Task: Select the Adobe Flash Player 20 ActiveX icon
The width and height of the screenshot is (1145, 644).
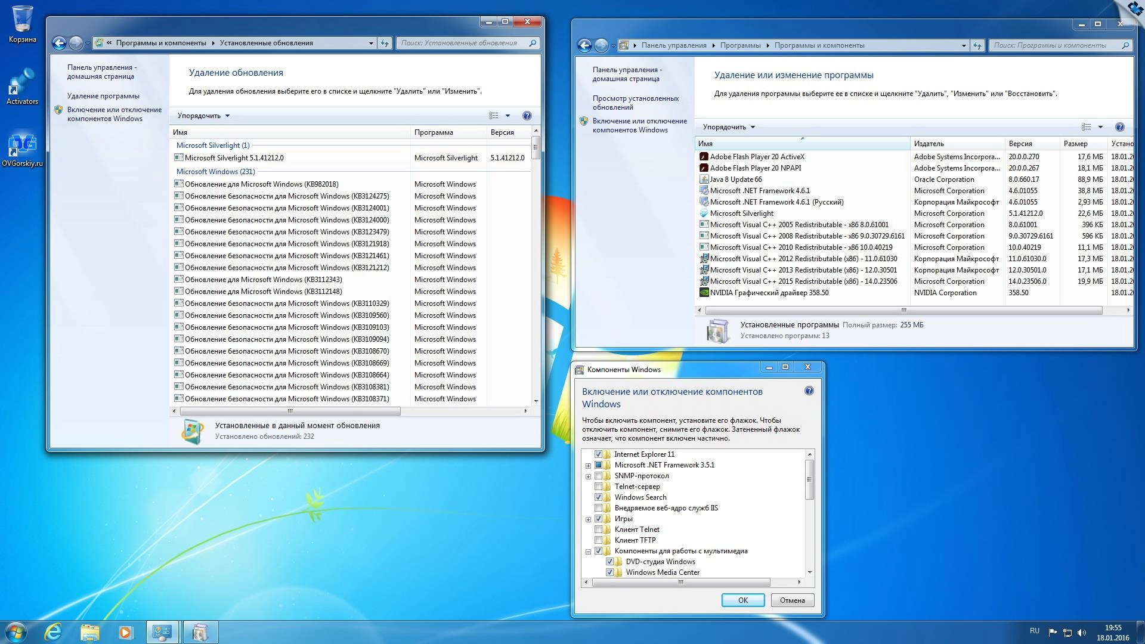Action: point(704,157)
